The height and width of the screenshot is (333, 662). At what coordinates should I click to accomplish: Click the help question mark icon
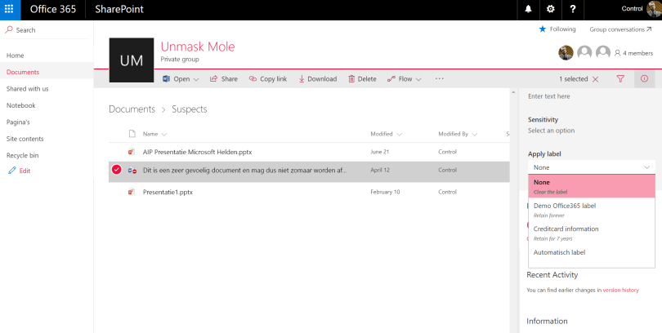point(572,9)
